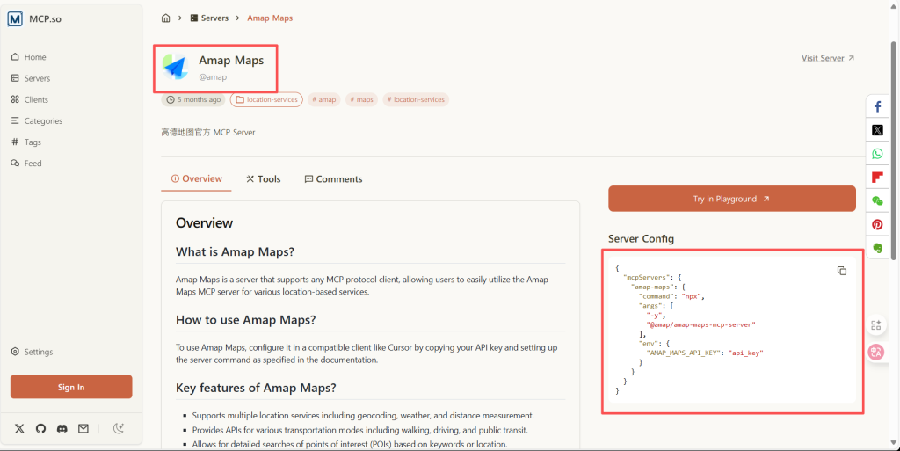Follow the Visit Server link
This screenshot has width=900, height=451.
pyautogui.click(x=827, y=58)
